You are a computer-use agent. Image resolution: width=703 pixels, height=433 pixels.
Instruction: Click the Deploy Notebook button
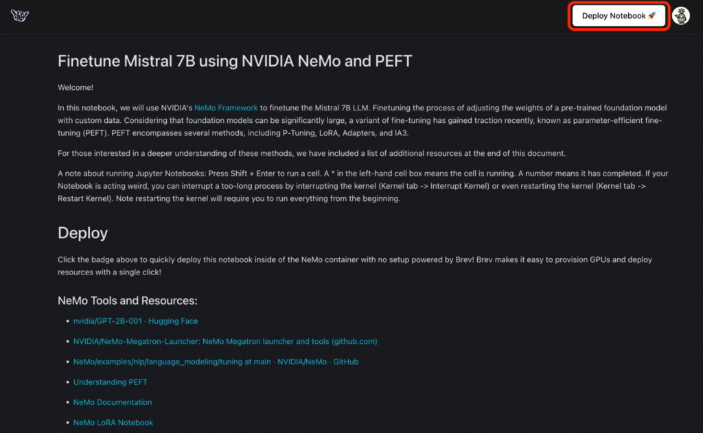point(619,16)
